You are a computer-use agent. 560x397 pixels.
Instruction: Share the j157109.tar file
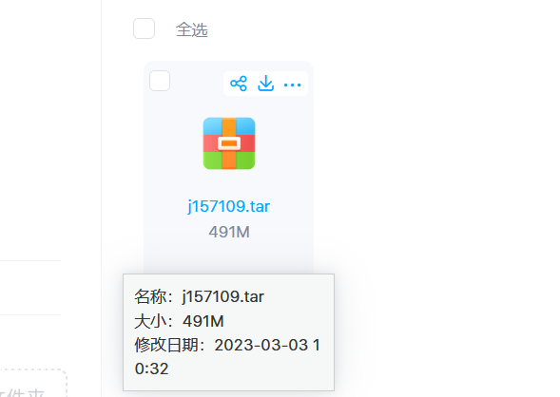click(x=239, y=84)
